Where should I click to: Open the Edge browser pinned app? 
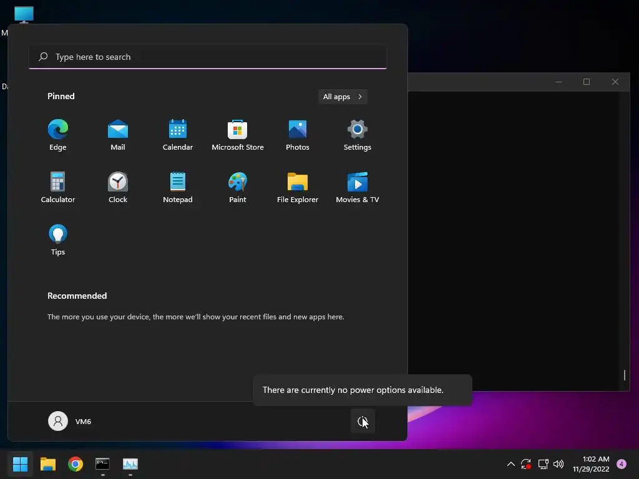tap(58, 135)
